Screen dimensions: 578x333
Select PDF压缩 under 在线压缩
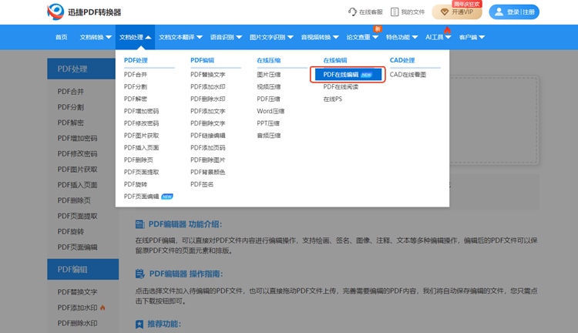coord(268,99)
